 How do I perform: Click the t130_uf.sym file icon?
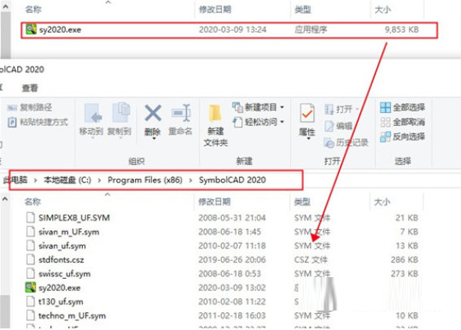pos(30,302)
